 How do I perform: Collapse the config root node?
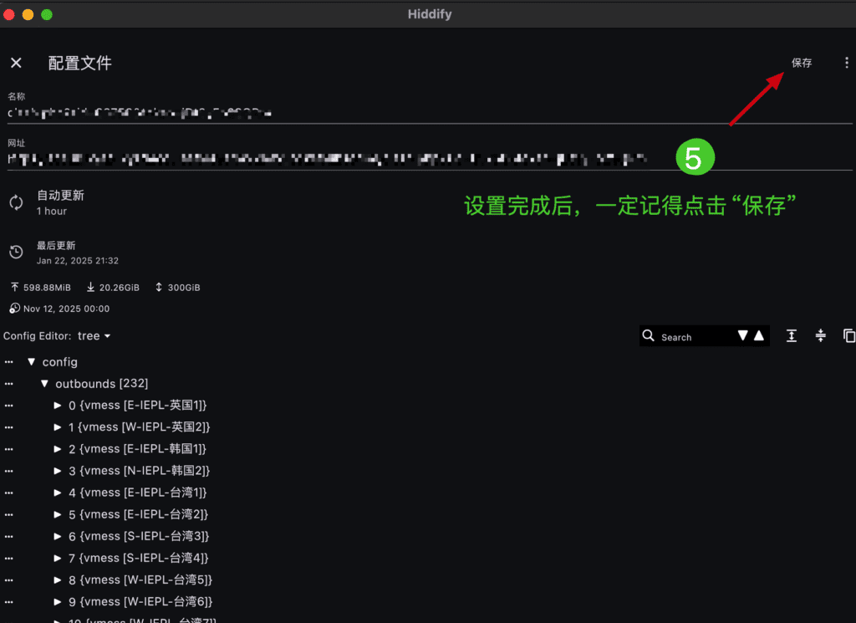(31, 362)
